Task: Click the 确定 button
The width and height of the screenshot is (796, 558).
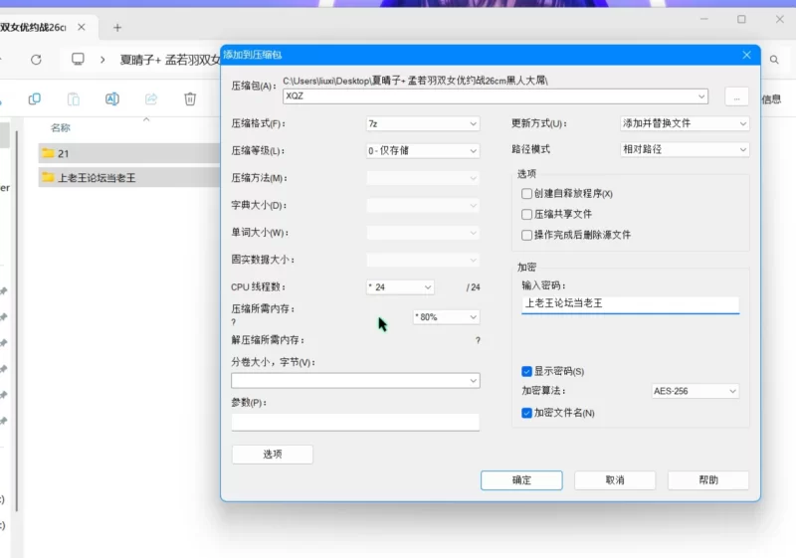Action: [521, 480]
